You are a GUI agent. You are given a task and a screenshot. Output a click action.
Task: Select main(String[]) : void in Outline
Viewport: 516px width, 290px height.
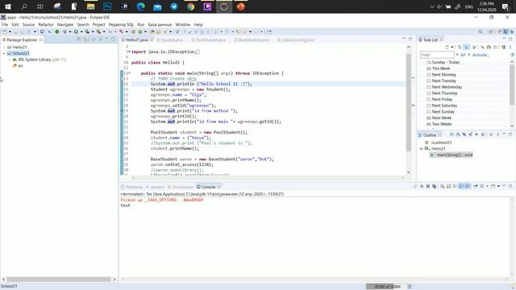[x=454, y=155]
